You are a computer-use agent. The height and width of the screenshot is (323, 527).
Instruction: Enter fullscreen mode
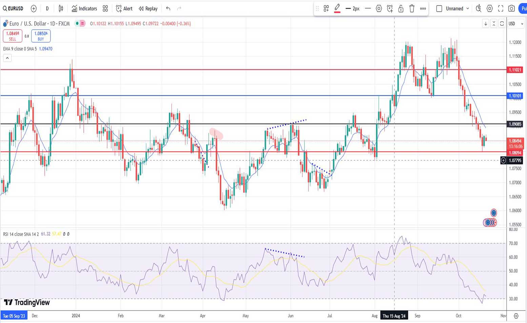point(501,8)
